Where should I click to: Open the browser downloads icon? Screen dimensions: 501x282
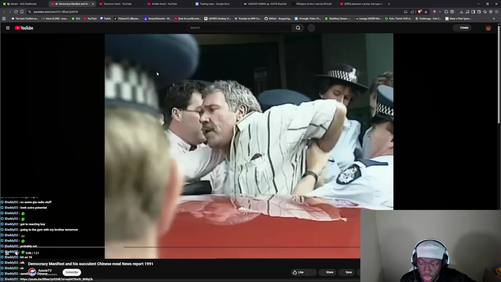pos(461,12)
